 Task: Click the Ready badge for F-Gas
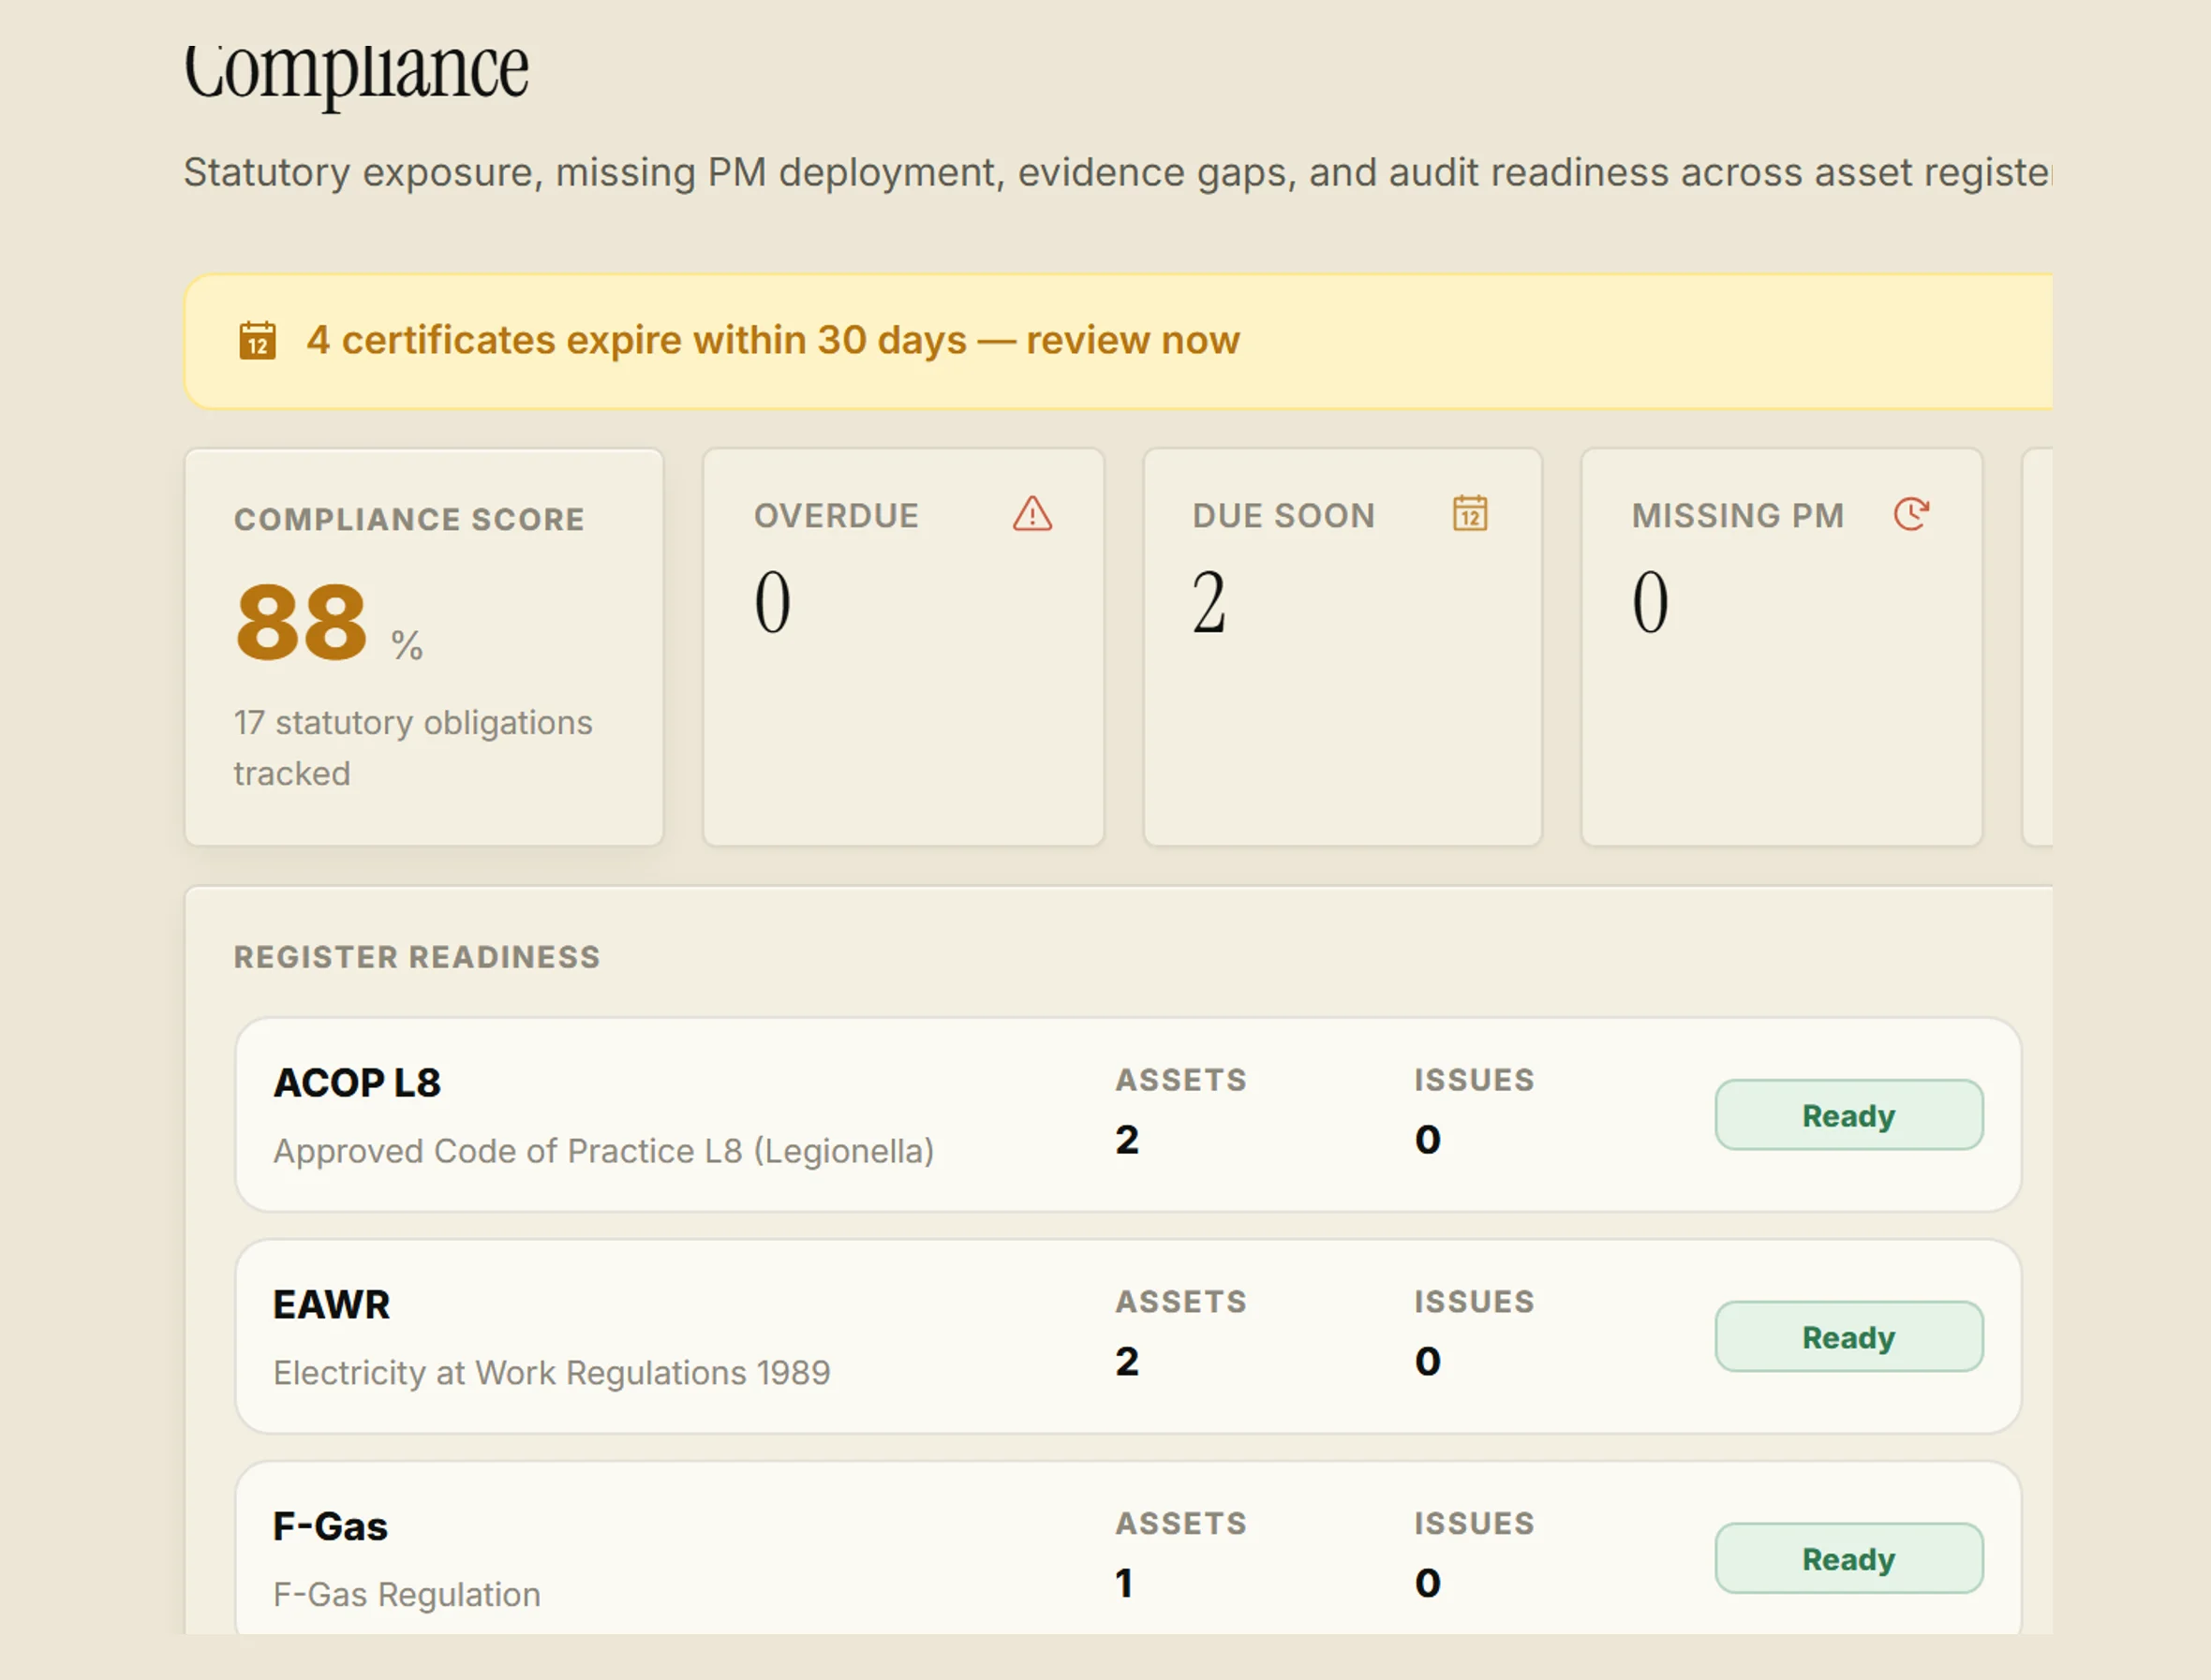tap(1848, 1559)
